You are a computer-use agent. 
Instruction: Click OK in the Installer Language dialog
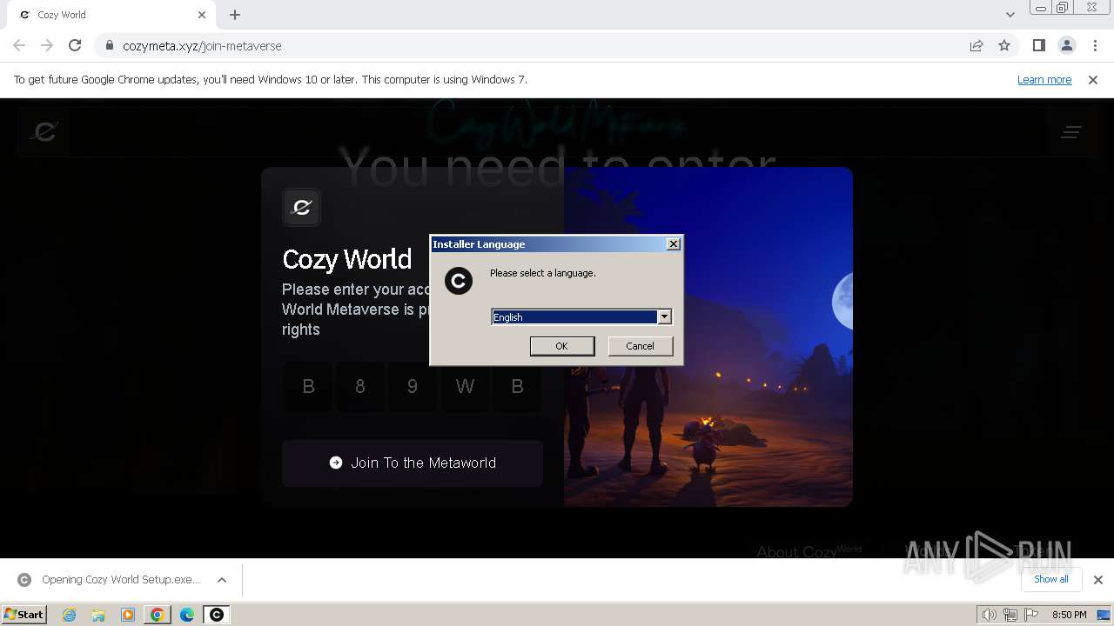pyautogui.click(x=562, y=346)
